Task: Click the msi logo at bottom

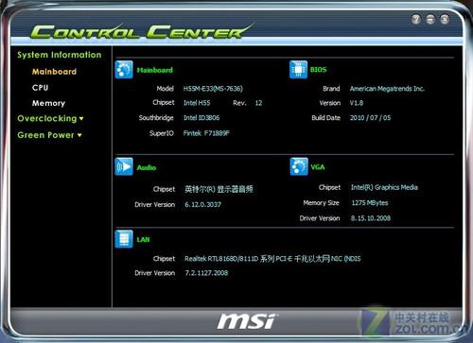Action: (247, 321)
